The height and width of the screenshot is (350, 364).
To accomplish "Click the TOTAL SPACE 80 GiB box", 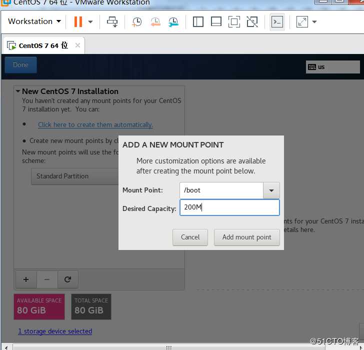I will pyautogui.click(x=91, y=307).
